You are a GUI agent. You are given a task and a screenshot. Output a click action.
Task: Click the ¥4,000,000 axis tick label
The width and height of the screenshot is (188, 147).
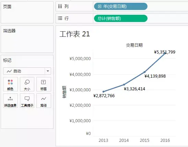point(80,75)
